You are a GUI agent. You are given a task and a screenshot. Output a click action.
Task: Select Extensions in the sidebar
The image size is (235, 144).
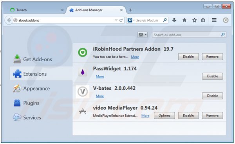[x=41, y=74]
